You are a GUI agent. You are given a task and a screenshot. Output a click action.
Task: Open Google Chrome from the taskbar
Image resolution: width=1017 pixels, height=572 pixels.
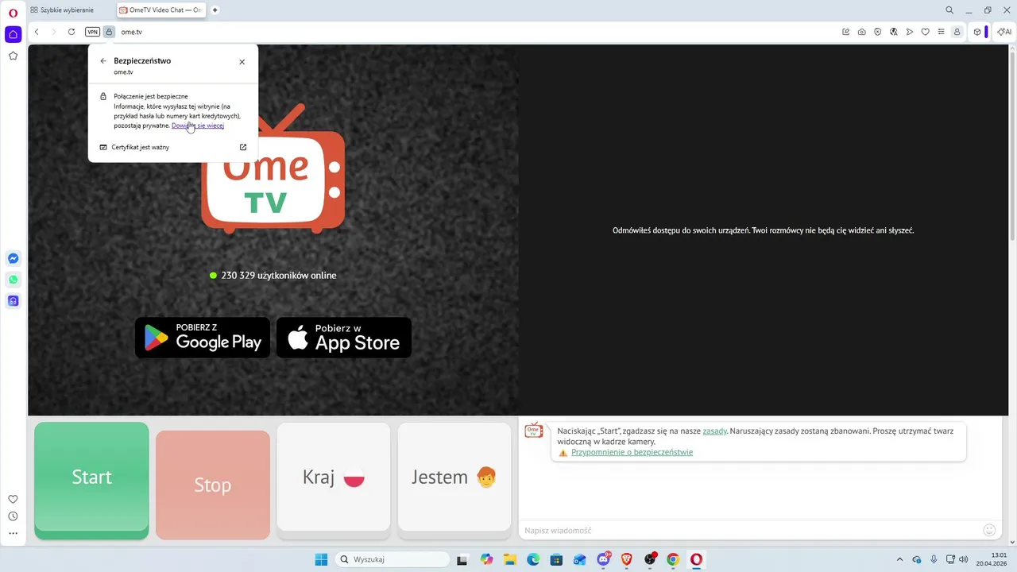click(x=673, y=559)
